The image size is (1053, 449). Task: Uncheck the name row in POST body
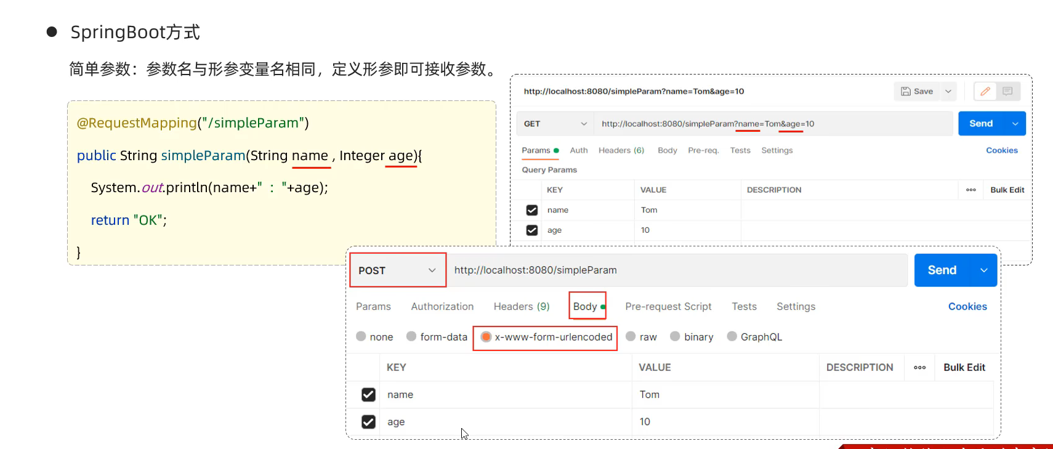coord(368,395)
